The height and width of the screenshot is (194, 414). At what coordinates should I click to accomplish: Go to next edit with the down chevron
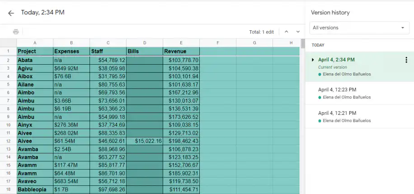[x=298, y=32]
